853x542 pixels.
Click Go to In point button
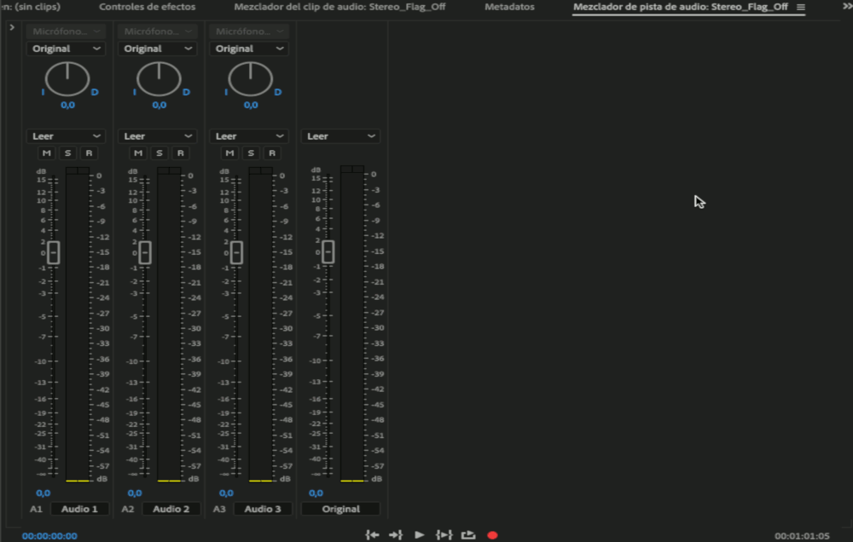372,535
